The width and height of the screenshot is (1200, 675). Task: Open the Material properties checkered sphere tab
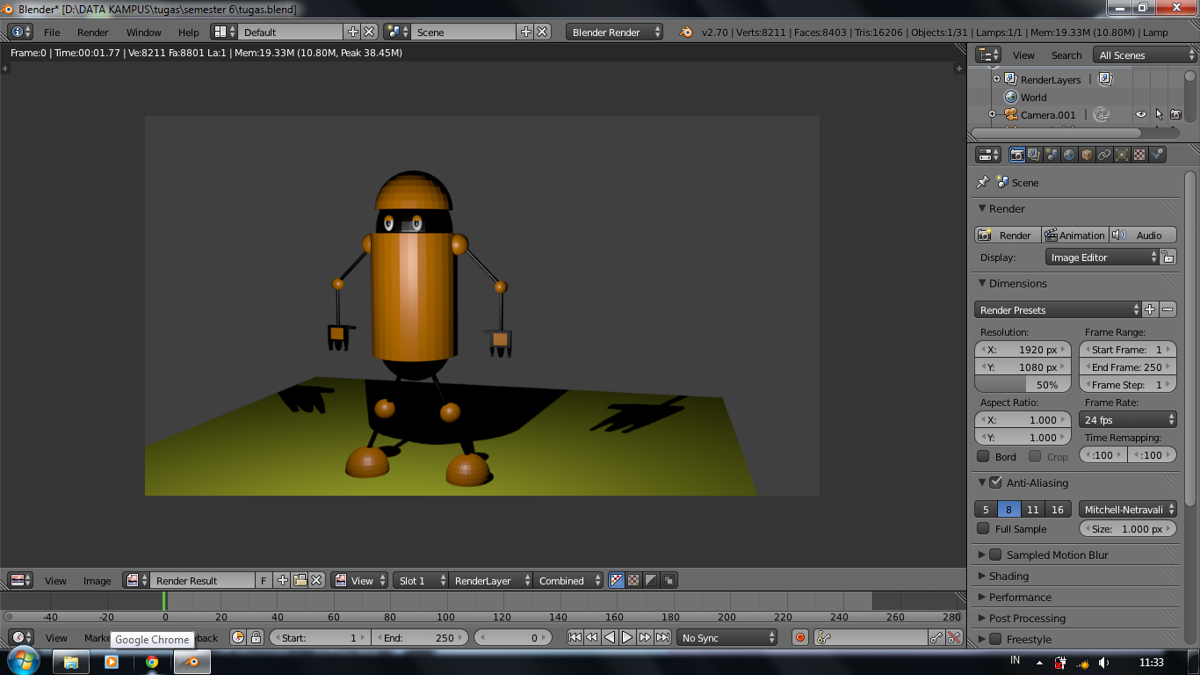(x=1139, y=155)
